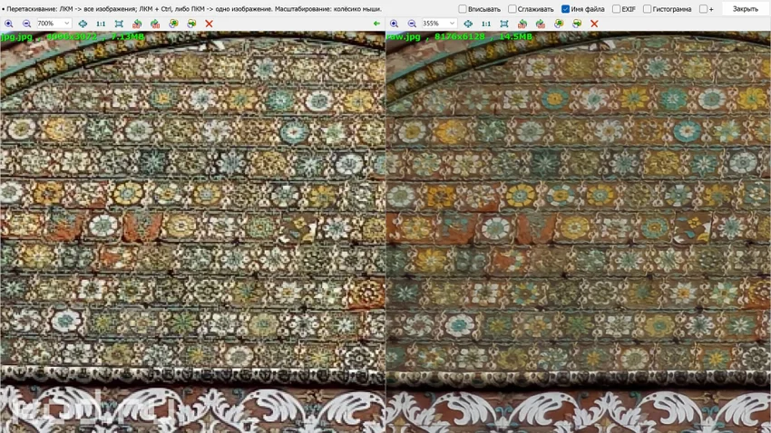Move right panel image to folder
771x433 pixels.
coord(577,24)
